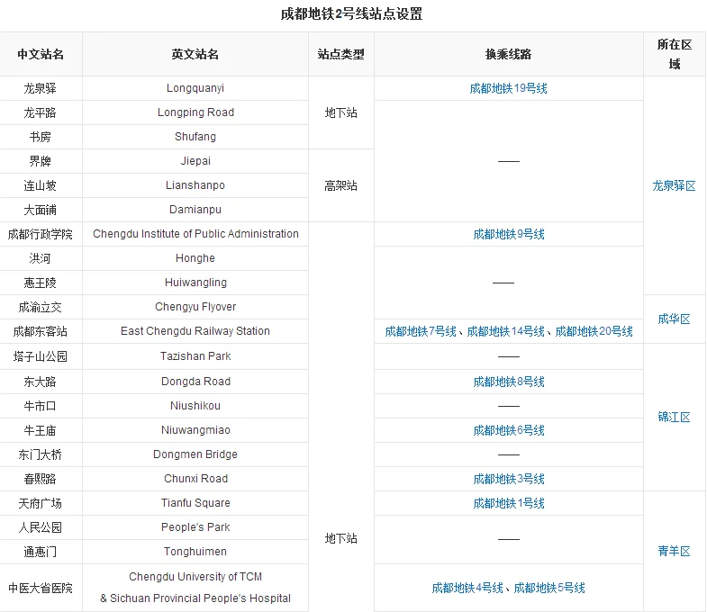Click the 龙平路 station cell
This screenshot has width=707, height=612.
[x=41, y=112]
